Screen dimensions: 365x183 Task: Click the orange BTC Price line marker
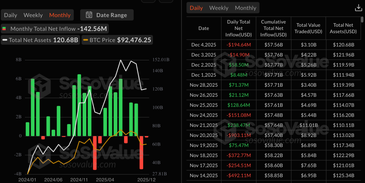tap(86, 40)
